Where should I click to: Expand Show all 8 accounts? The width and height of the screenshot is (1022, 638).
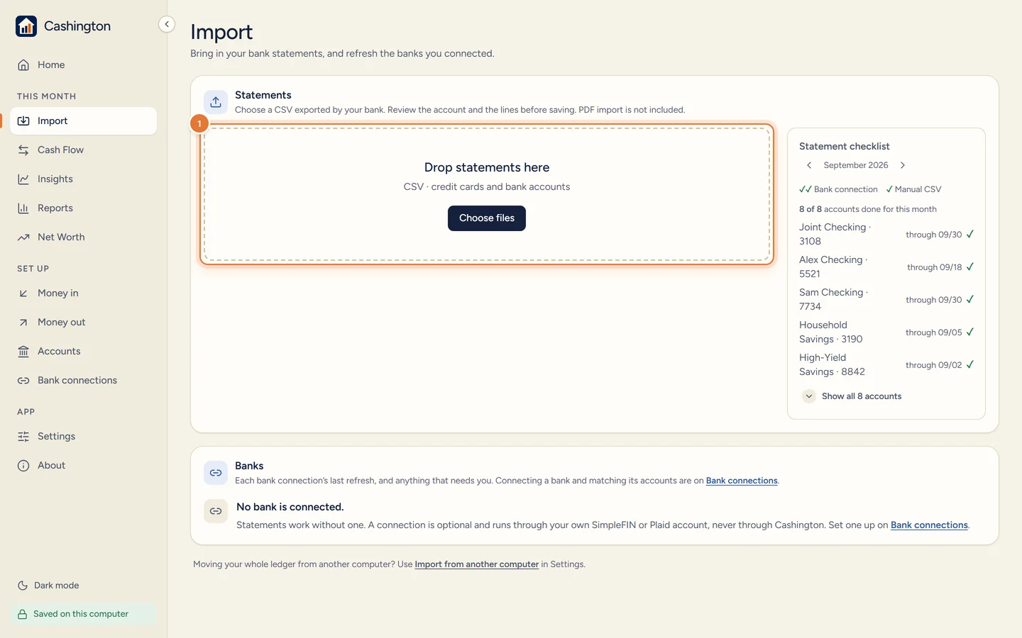click(x=852, y=396)
